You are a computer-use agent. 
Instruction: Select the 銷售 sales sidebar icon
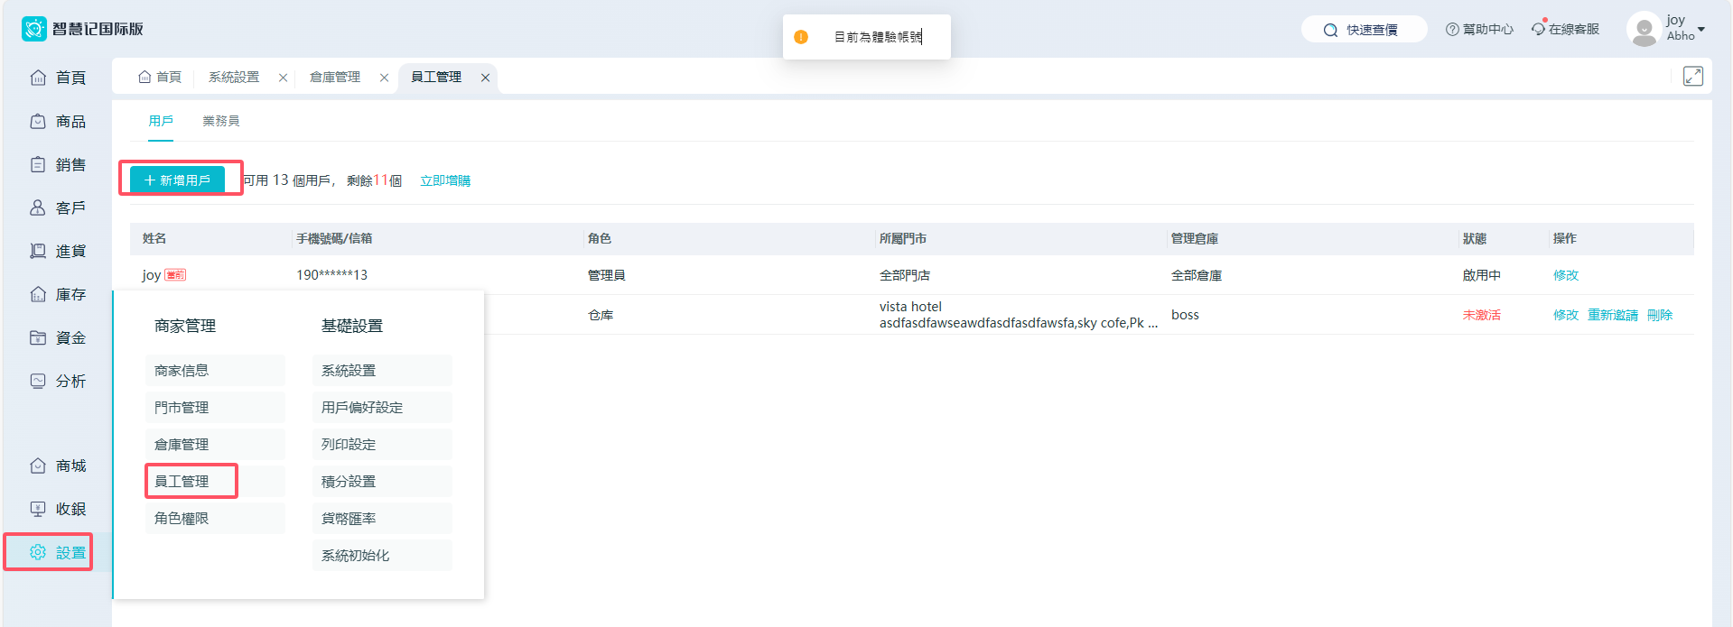[x=38, y=164]
